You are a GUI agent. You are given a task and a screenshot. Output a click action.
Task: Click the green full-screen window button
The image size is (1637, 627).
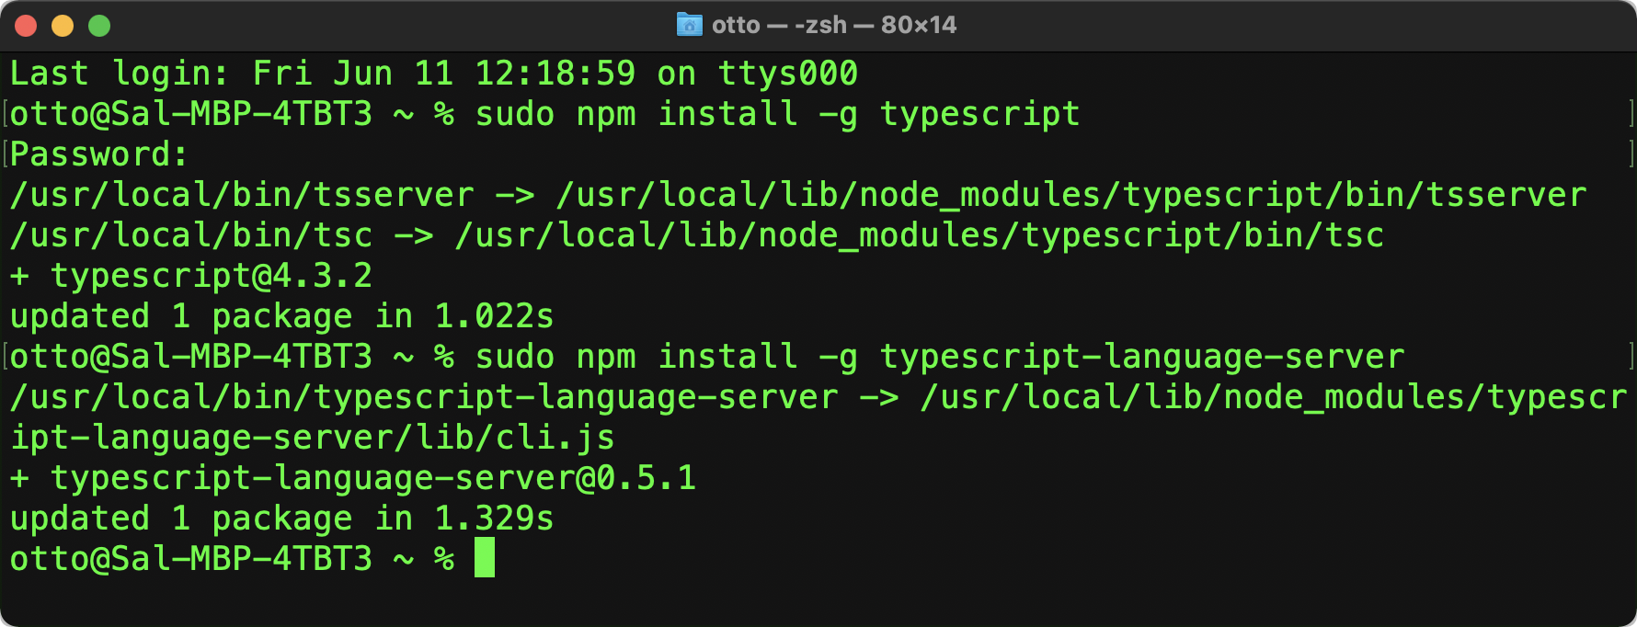pos(99,26)
